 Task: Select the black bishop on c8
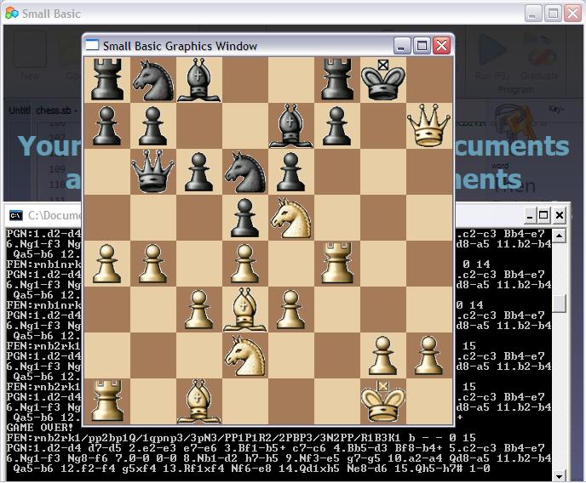(199, 80)
